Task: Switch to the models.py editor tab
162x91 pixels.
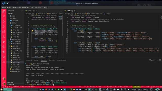Action: click(x=31, y=11)
